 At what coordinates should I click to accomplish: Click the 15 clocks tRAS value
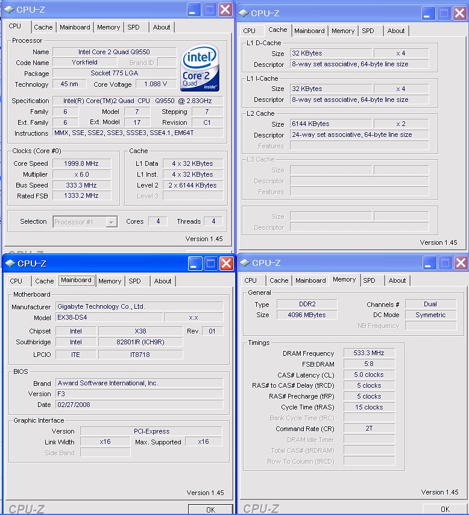pos(369,407)
